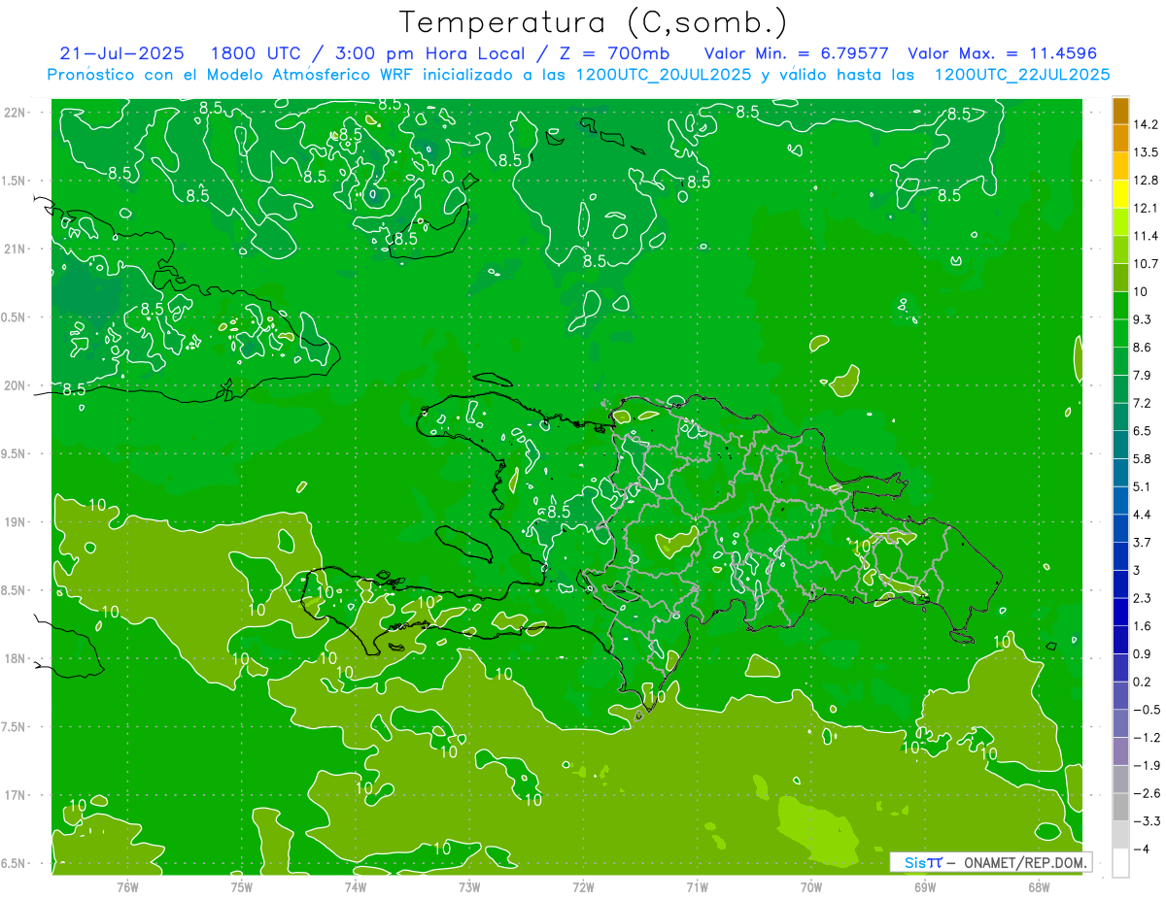Click the brown-orange band atop the color legend
This screenshot has width=1166, height=900.
pyautogui.click(x=1120, y=111)
